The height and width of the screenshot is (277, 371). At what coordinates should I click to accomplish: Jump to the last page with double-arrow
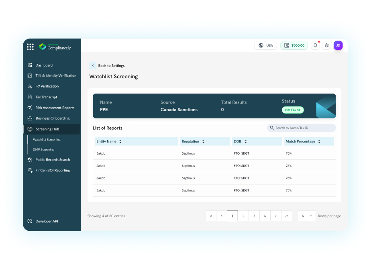click(x=286, y=216)
